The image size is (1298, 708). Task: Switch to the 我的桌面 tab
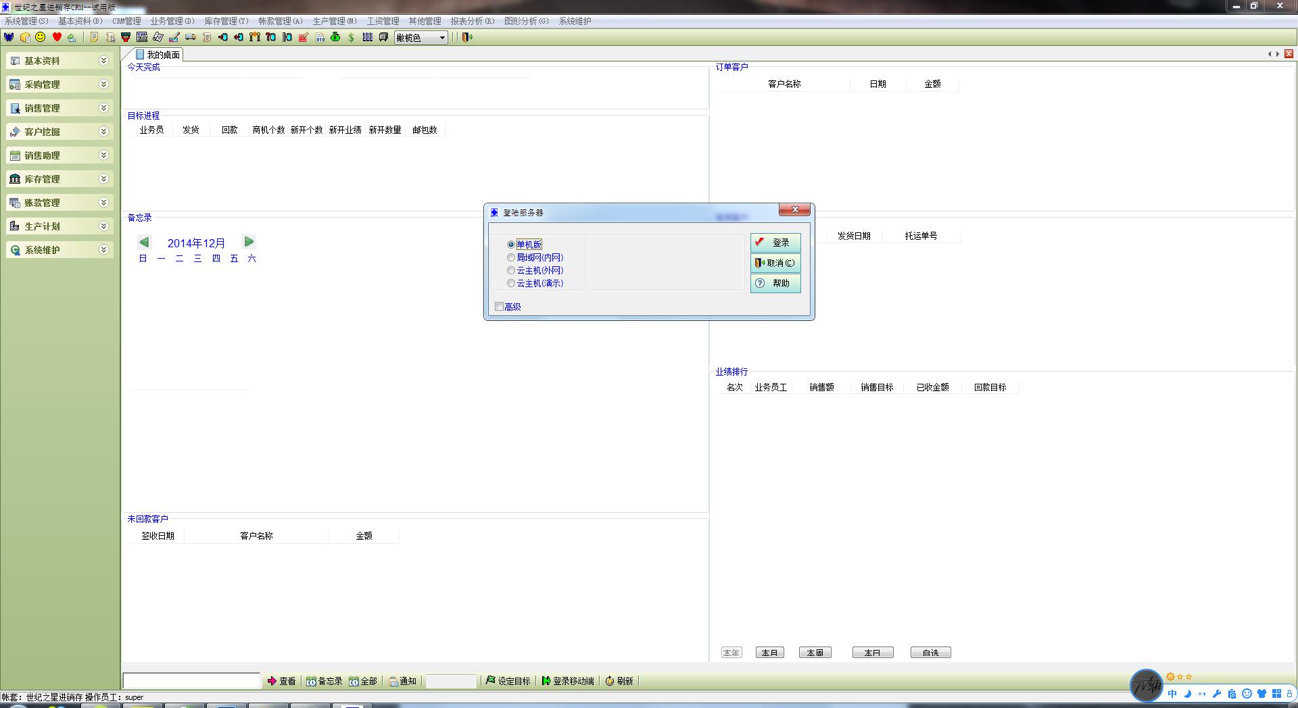coord(158,55)
